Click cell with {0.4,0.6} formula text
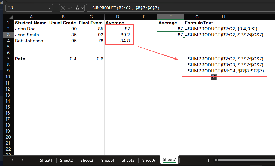 pos(221,29)
